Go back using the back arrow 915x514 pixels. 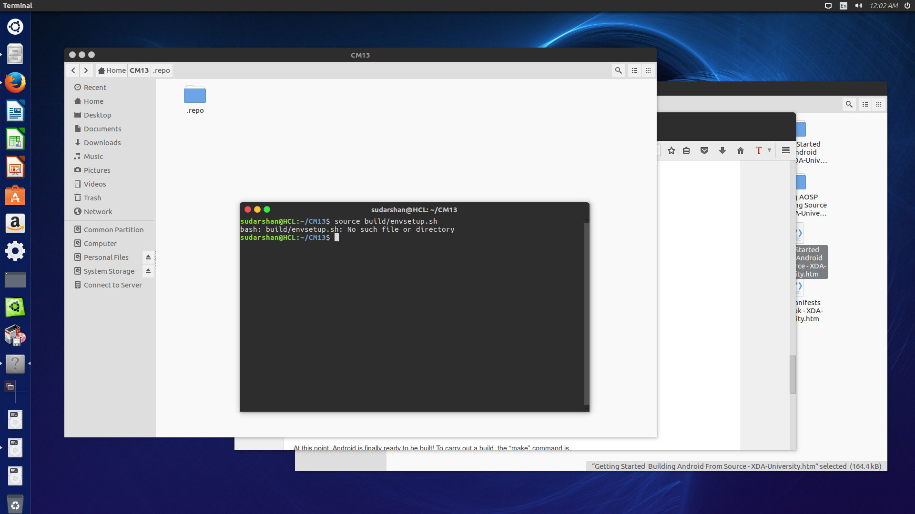click(x=73, y=70)
